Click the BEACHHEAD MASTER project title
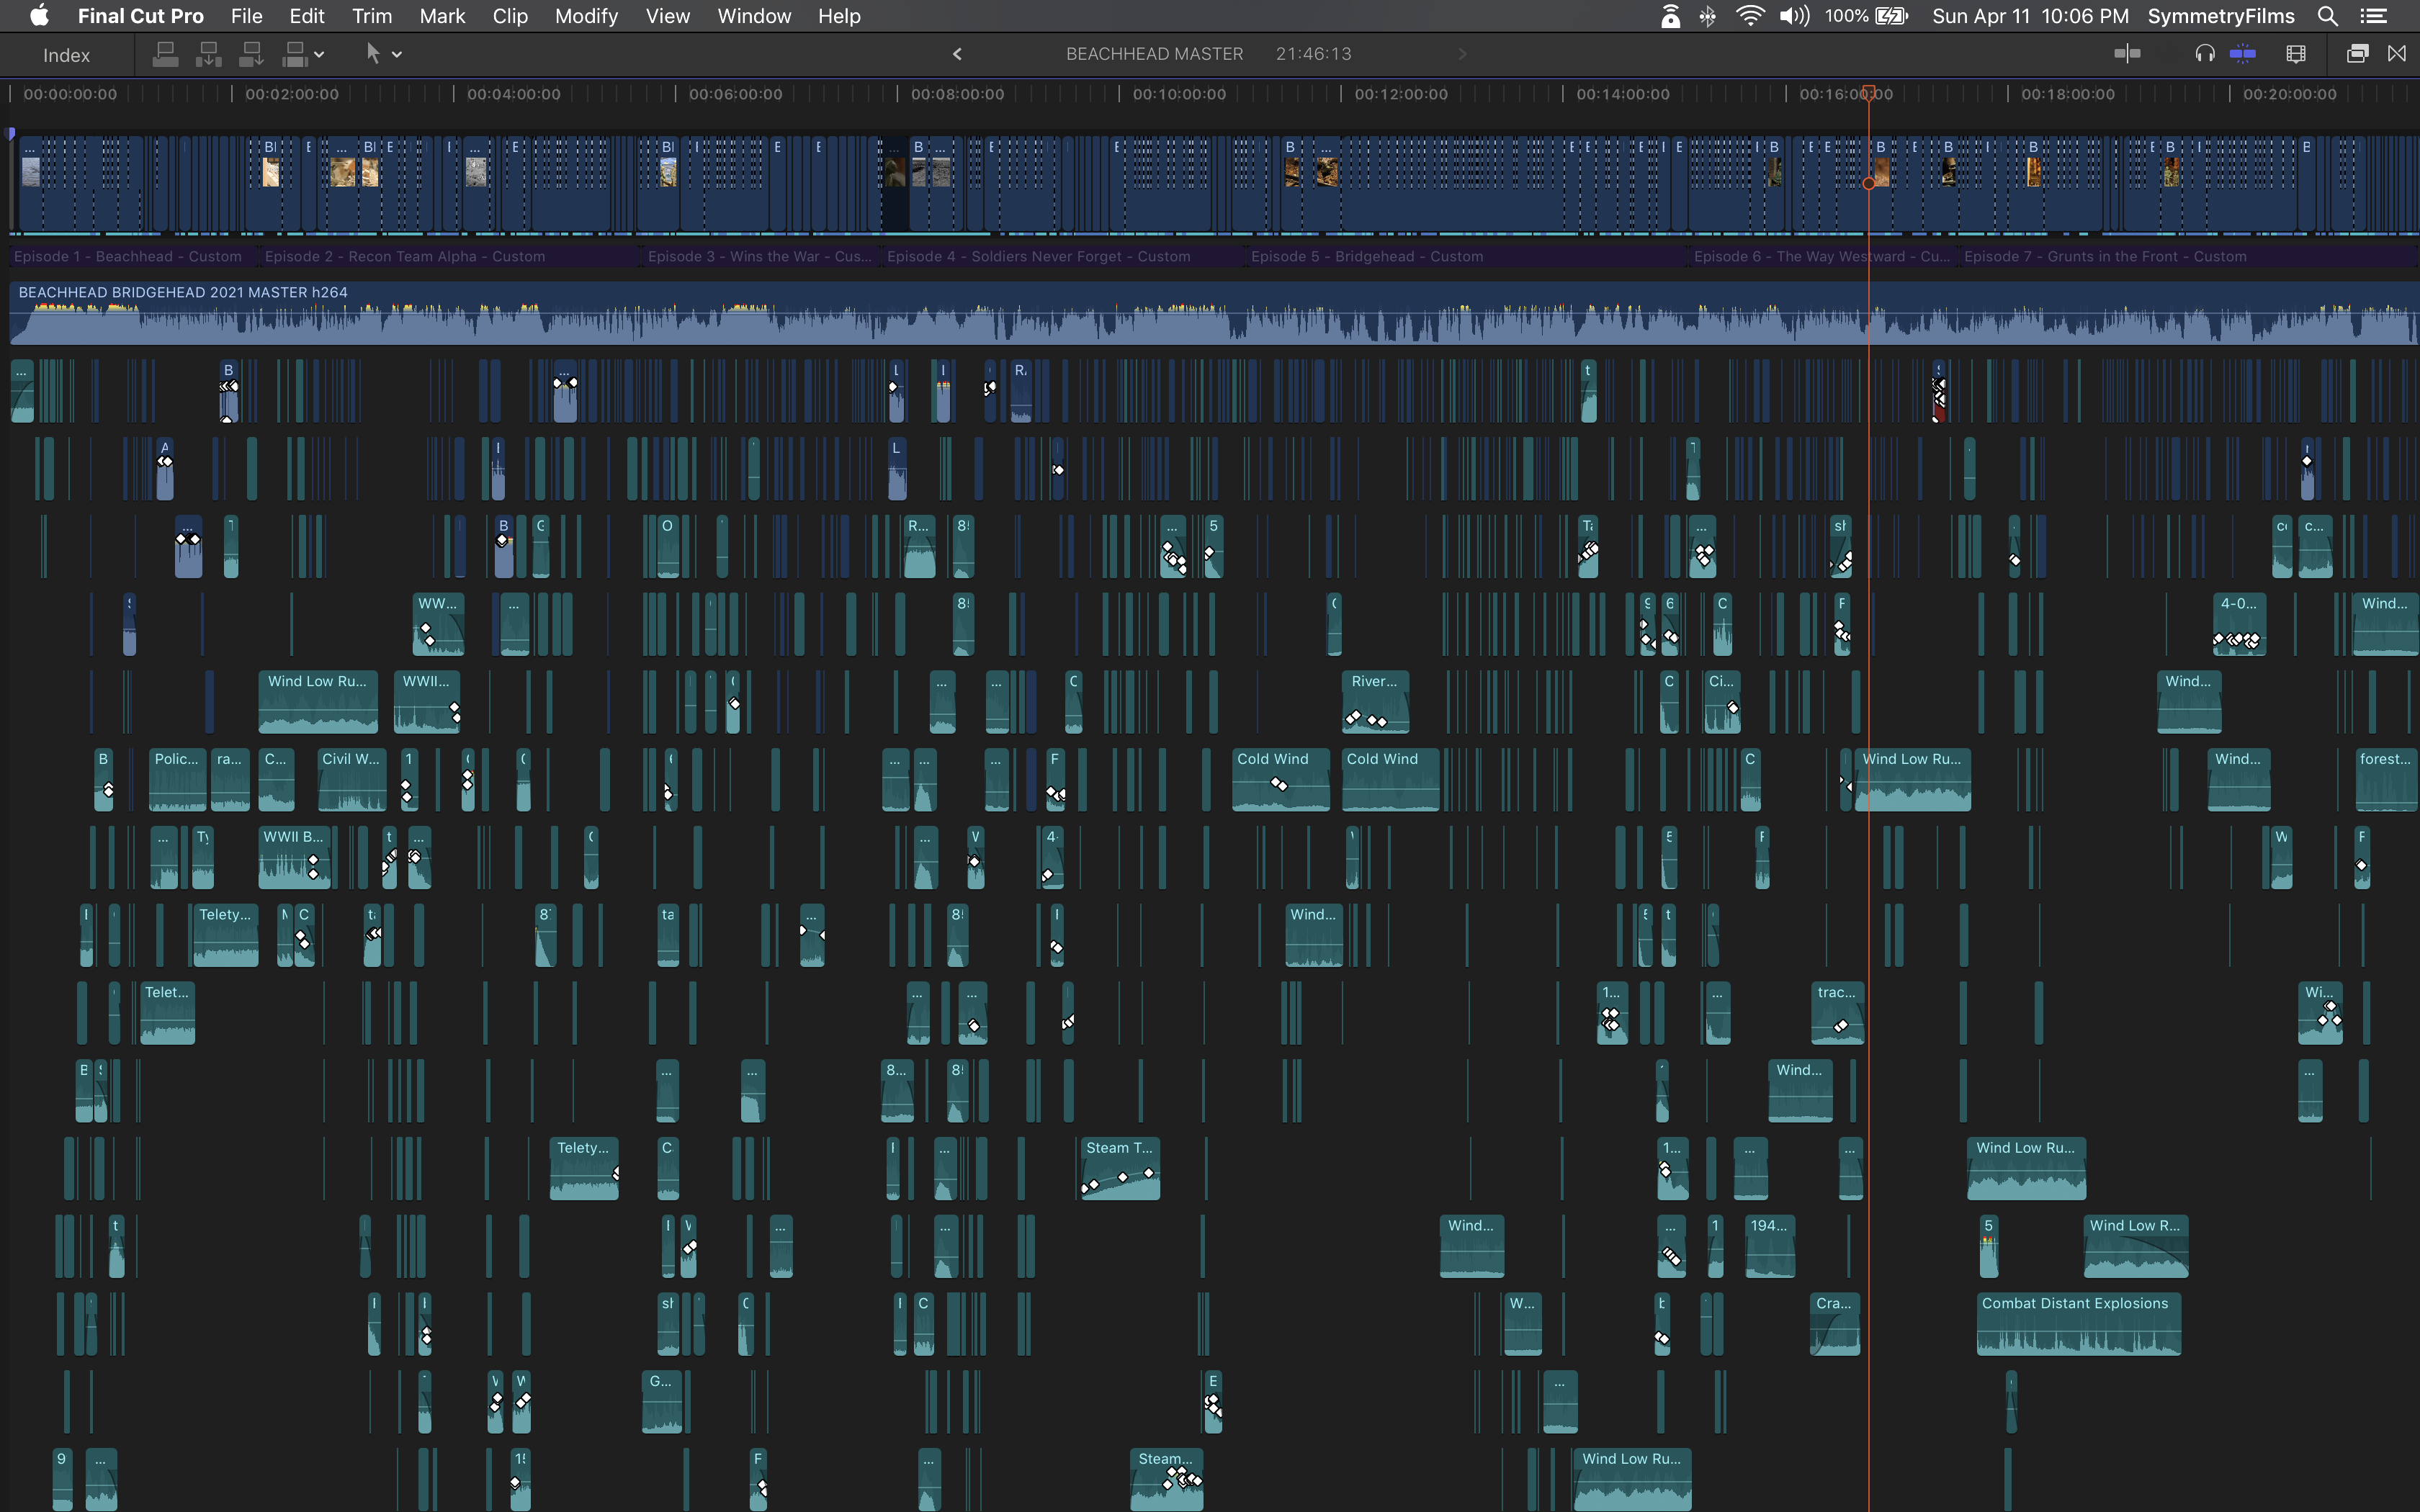The width and height of the screenshot is (2420, 1512). click(x=1154, y=54)
